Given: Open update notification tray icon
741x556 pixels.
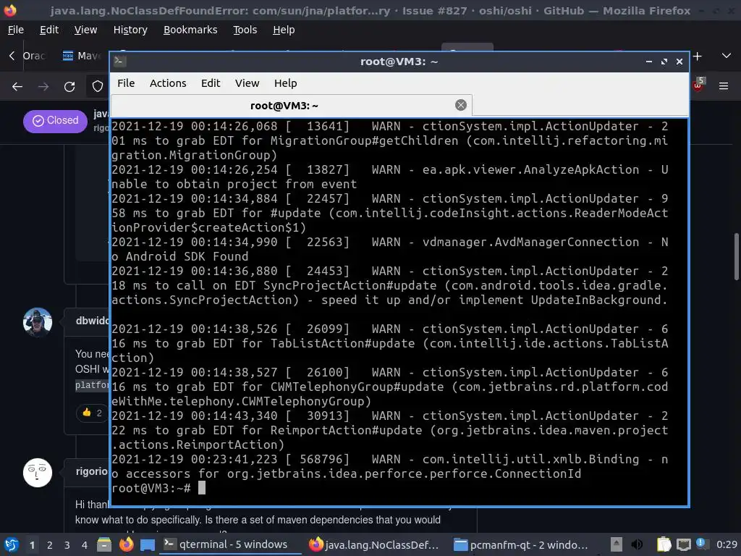Looking at the screenshot, I should point(701,544).
